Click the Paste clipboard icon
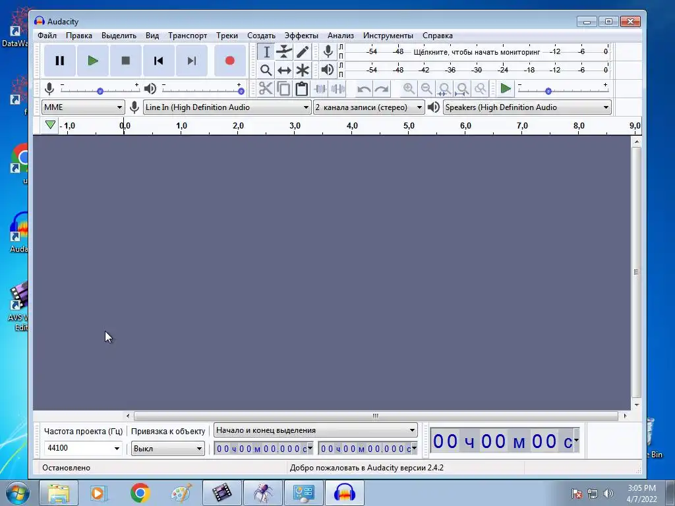The image size is (675, 506). click(x=302, y=89)
